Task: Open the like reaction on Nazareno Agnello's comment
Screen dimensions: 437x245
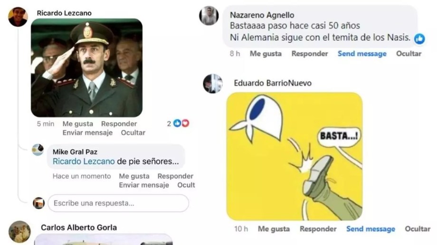Action: click(419, 39)
